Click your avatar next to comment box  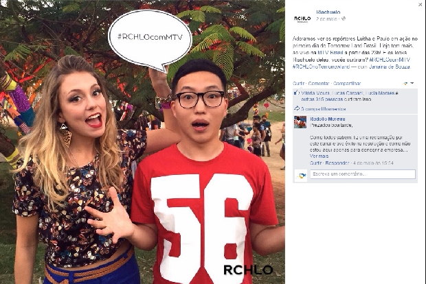coord(301,176)
